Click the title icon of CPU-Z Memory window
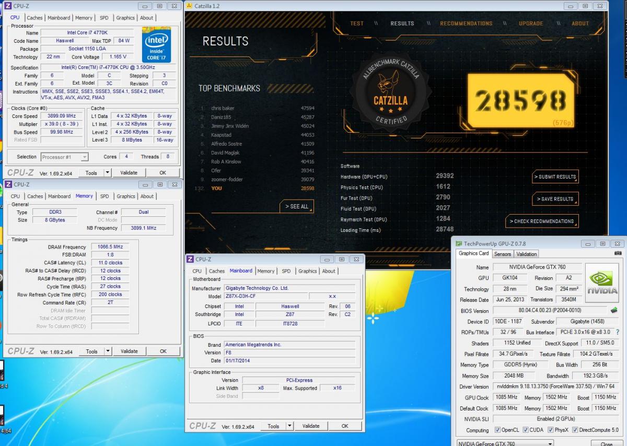The height and width of the screenshot is (446, 627). [x=8, y=184]
